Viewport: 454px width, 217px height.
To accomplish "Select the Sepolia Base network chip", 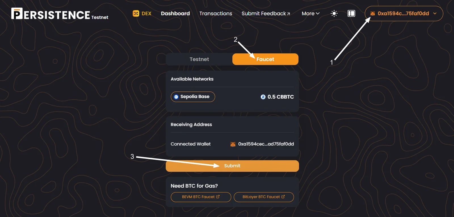I will pyautogui.click(x=193, y=97).
